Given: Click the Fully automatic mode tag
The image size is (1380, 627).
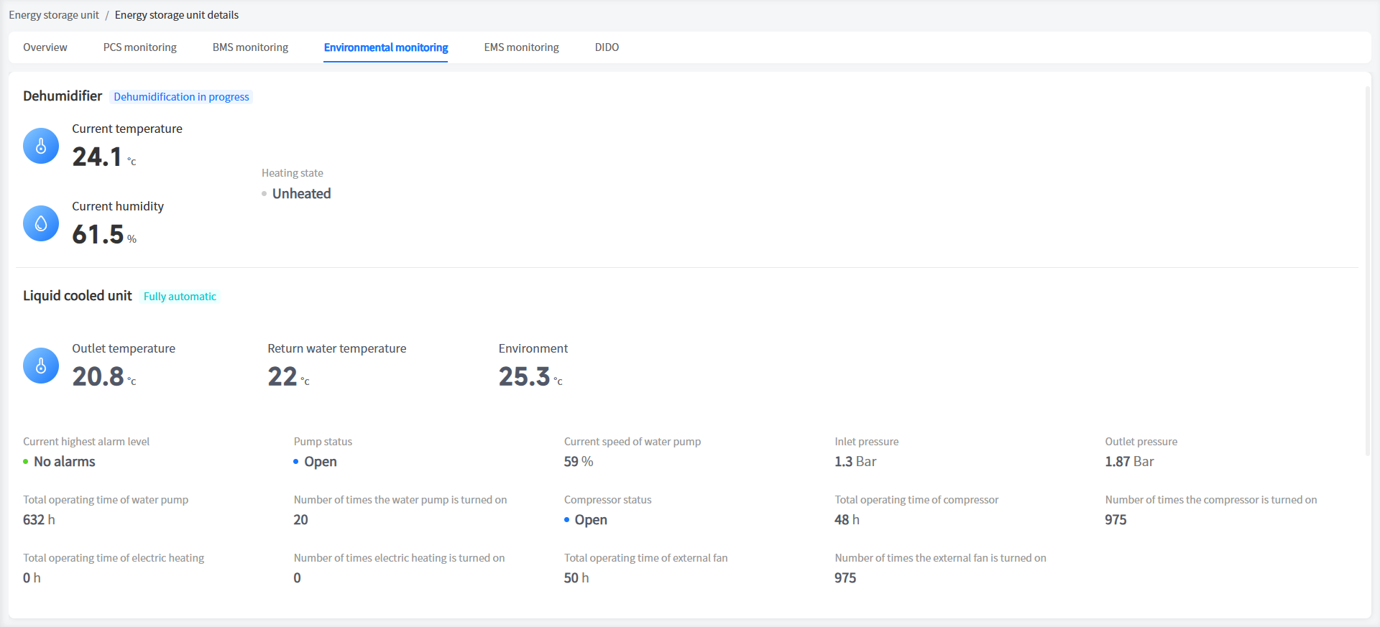Looking at the screenshot, I should coord(180,297).
